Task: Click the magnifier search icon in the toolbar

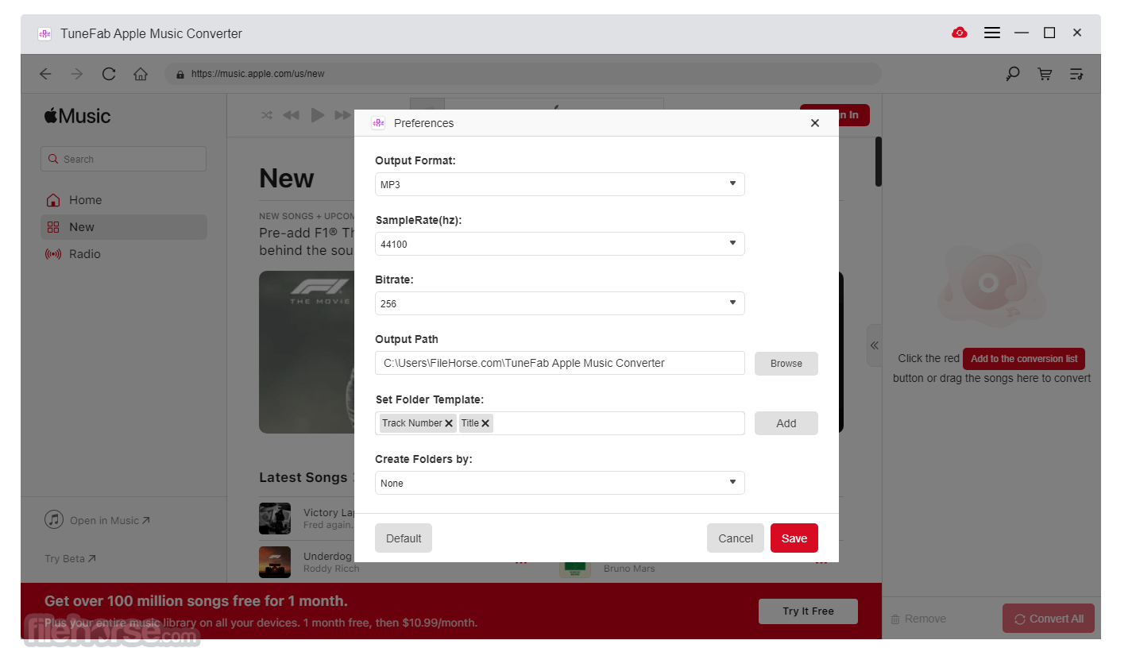Action: (1013, 74)
